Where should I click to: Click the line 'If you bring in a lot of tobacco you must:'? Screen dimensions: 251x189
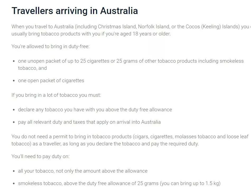click(x=56, y=95)
